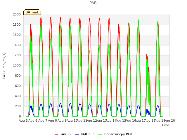187x140 pixels.
Task: Click the Aug 7 x-axis date label
Action: click(x=43, y=120)
